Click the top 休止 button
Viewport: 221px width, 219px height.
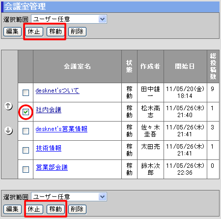34,31
